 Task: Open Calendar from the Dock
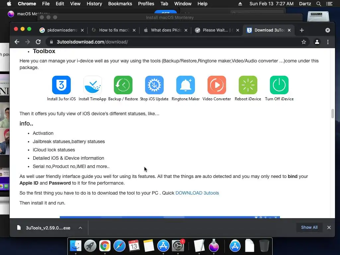tap(134, 246)
